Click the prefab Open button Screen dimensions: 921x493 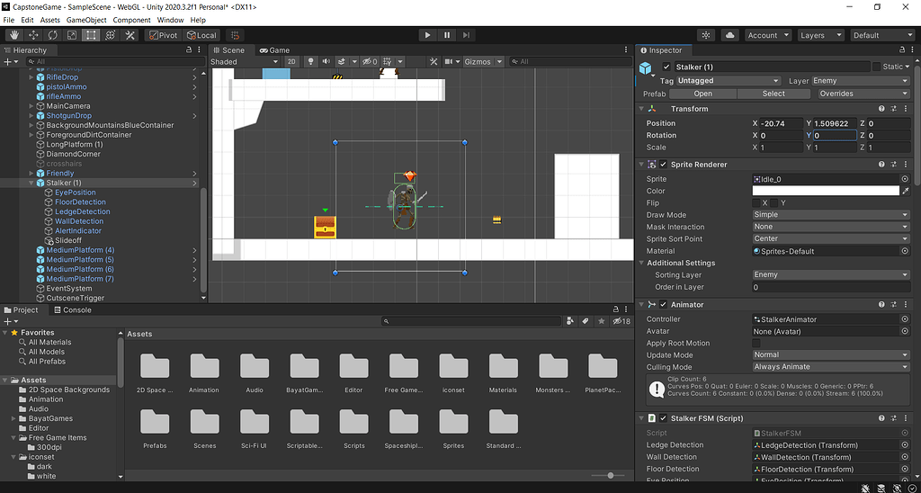pos(702,94)
